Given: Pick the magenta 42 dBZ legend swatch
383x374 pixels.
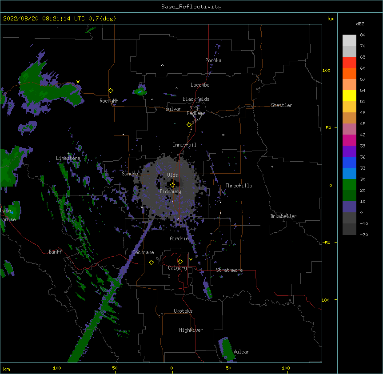Looking at the screenshot, I should click(349, 140).
